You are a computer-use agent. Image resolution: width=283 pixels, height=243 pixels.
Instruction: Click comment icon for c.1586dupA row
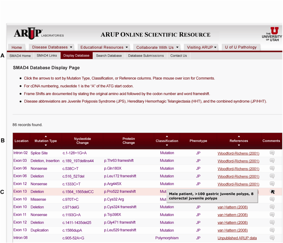[x=272, y=230]
